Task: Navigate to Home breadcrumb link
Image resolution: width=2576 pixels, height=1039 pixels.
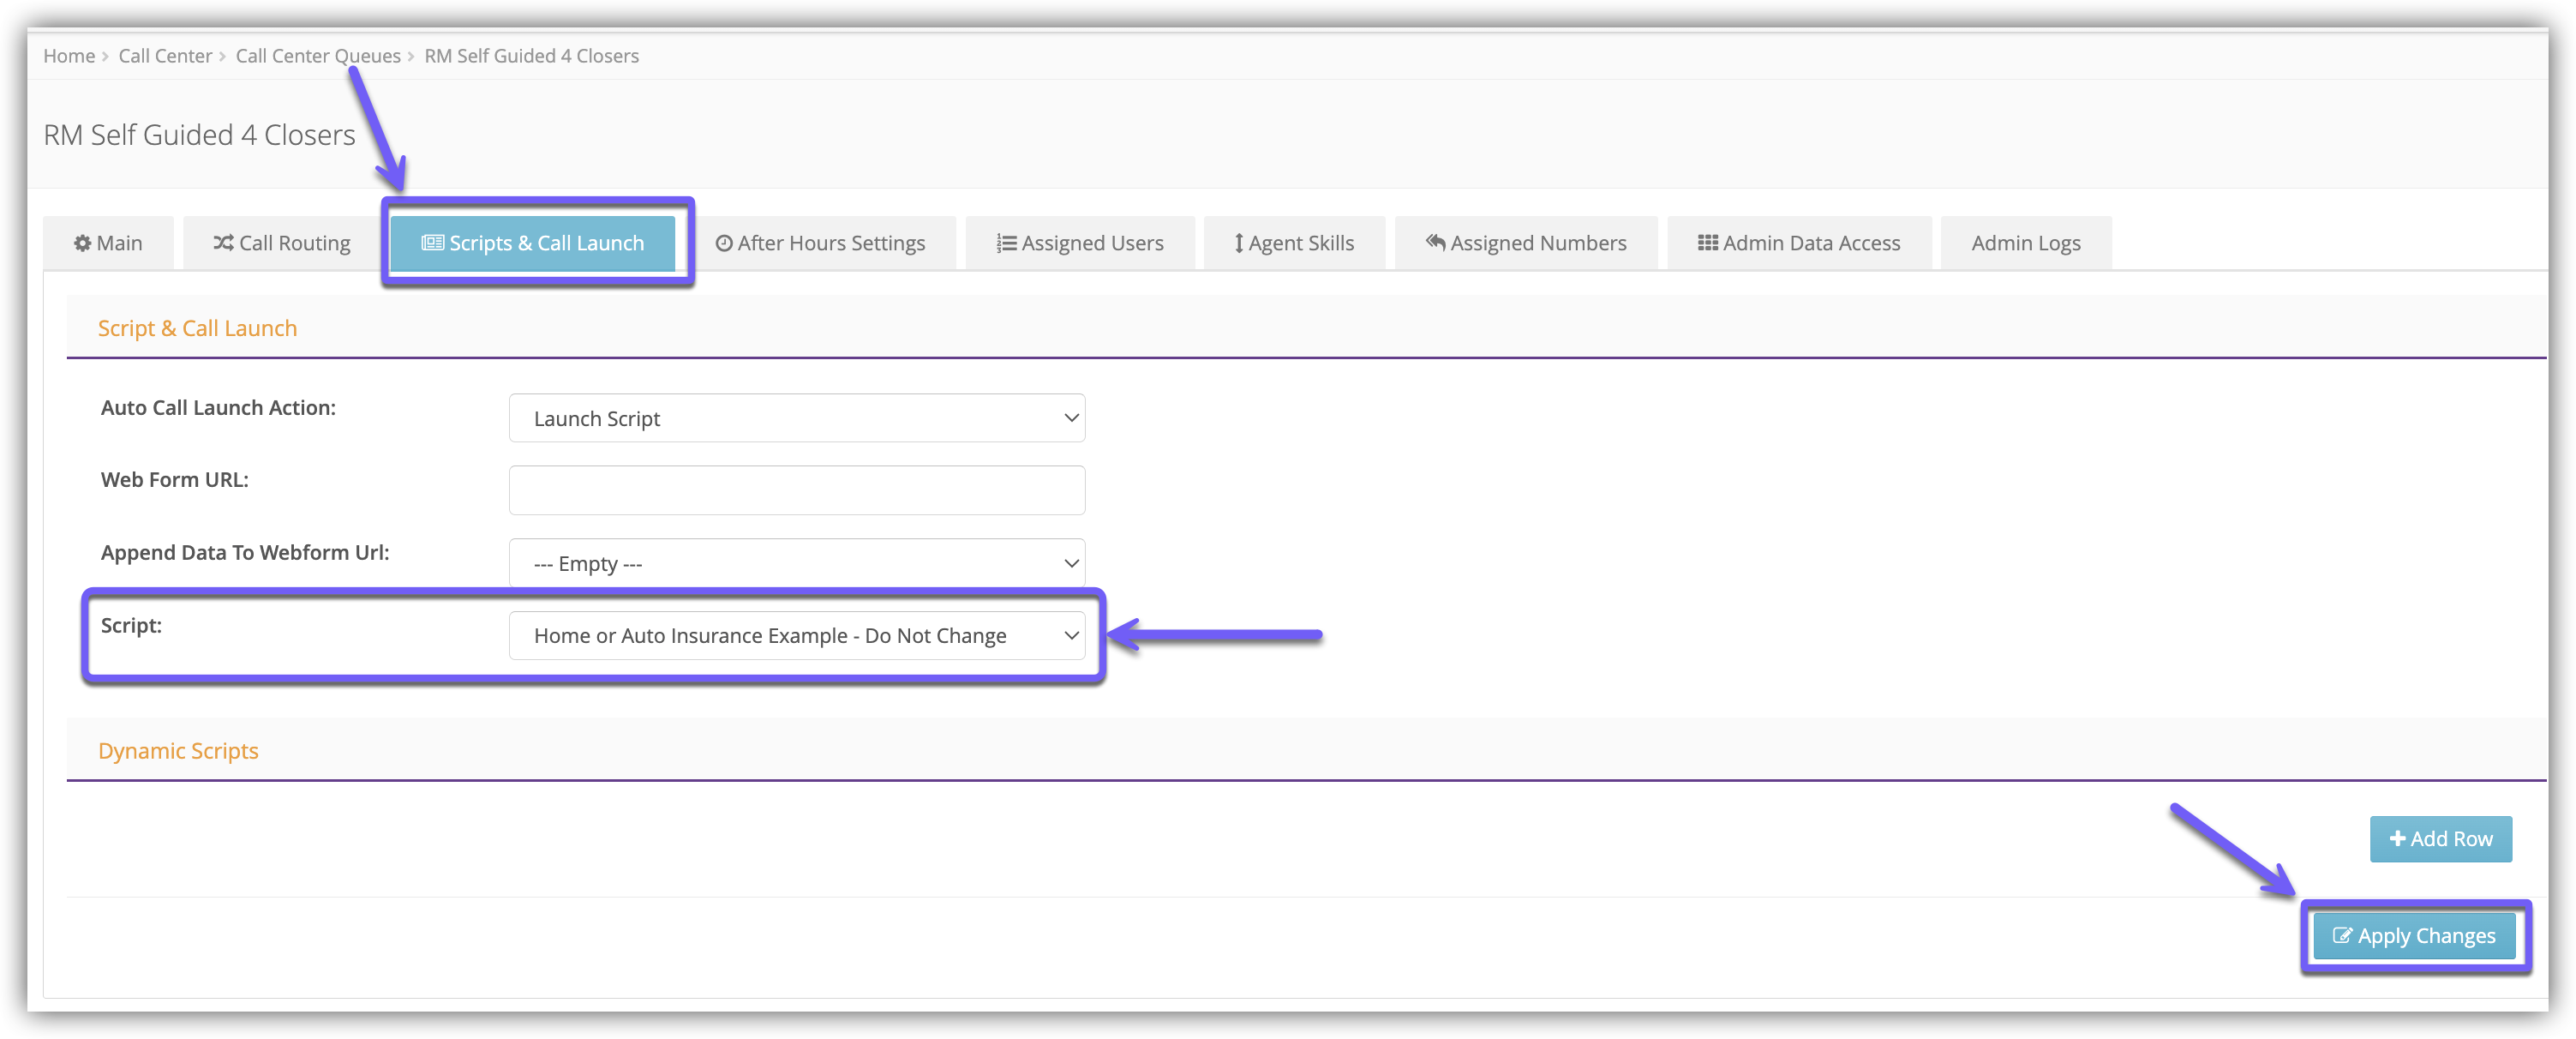Action: 69,56
